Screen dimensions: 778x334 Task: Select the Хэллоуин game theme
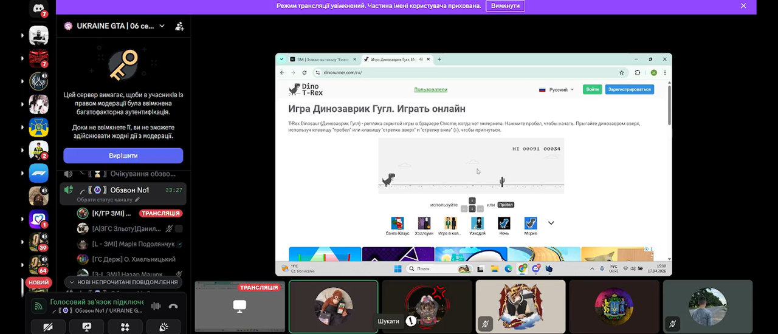(x=424, y=226)
